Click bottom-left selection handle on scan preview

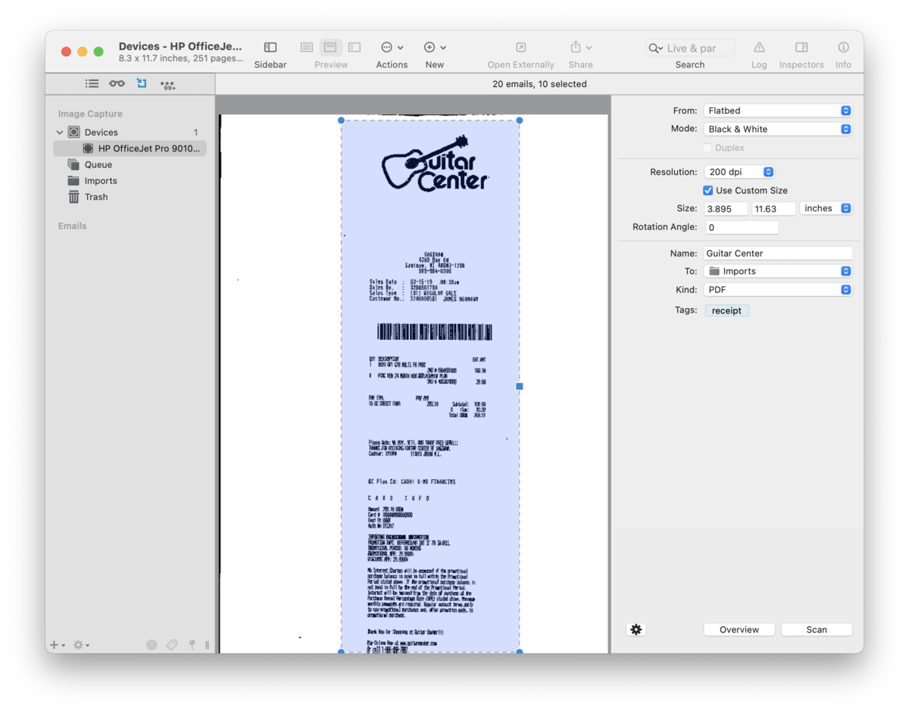coord(341,652)
